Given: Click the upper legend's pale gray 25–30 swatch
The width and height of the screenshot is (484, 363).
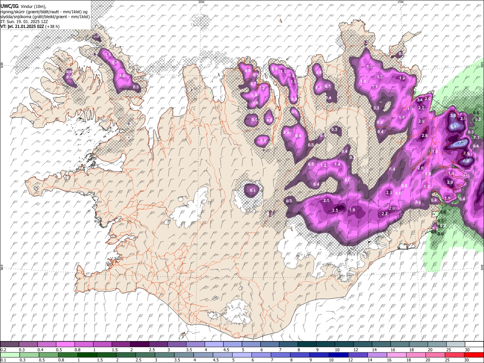Looking at the screenshot, I should [x=456, y=344].
